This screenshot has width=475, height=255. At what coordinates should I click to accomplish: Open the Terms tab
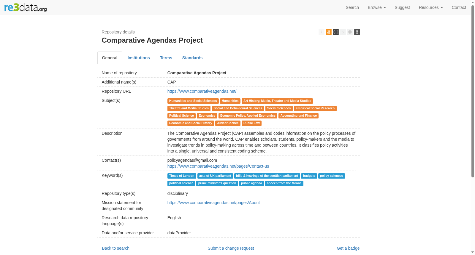click(x=166, y=58)
